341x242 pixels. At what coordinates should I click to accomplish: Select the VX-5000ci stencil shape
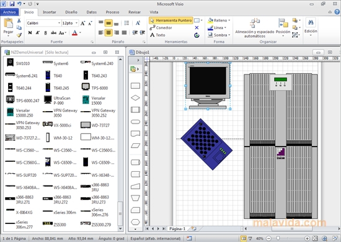coord(57,125)
